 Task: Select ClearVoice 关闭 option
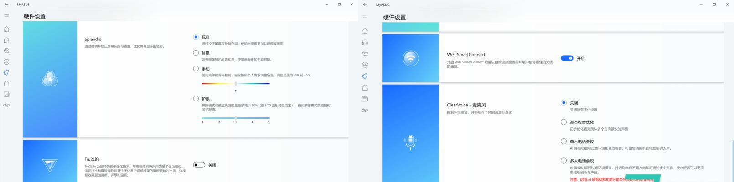(563, 103)
